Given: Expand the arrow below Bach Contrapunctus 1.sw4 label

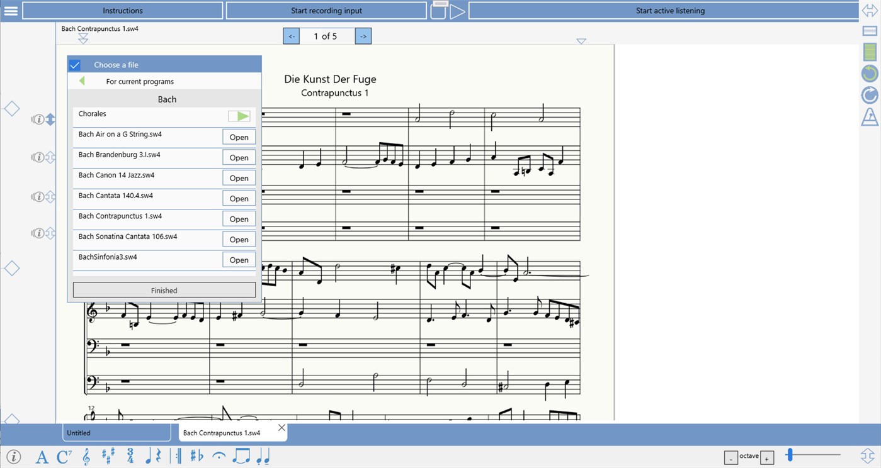Looking at the screenshot, I should click(x=82, y=38).
